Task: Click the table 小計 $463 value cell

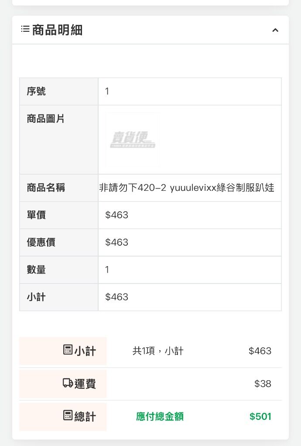Action: coord(190,297)
